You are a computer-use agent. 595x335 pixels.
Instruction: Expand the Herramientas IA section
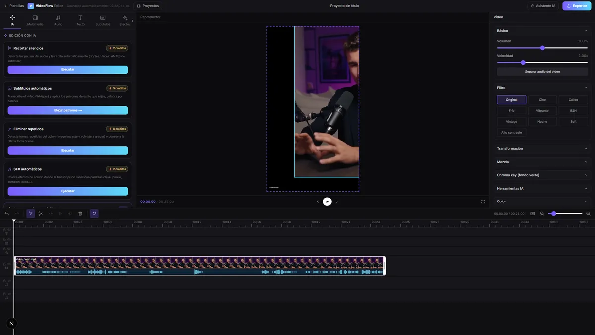(x=542, y=189)
